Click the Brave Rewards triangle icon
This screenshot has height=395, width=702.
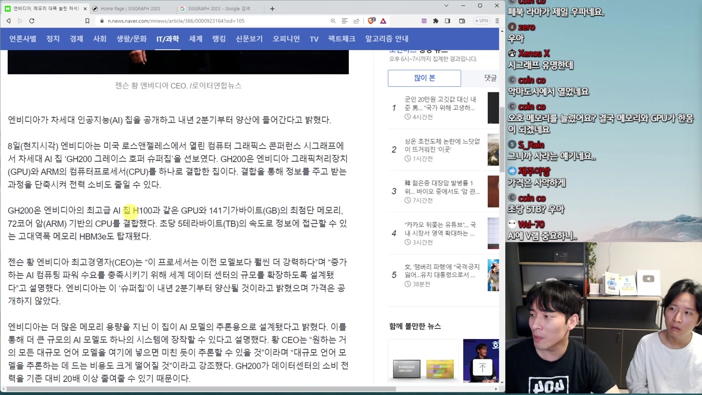coord(383,21)
